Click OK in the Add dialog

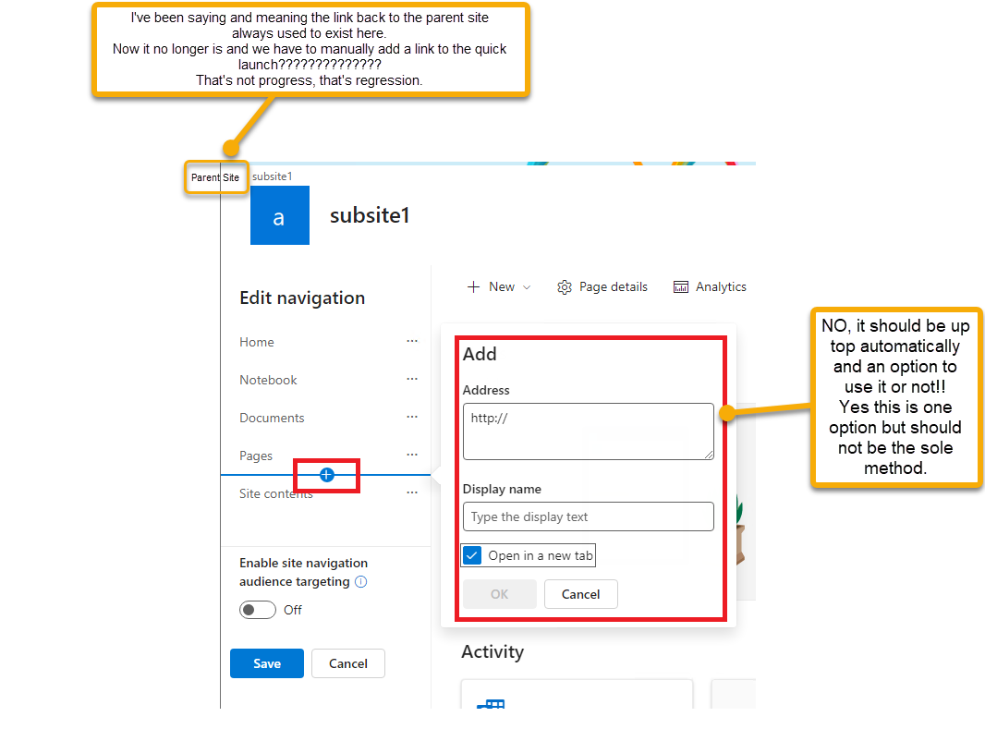pos(499,594)
